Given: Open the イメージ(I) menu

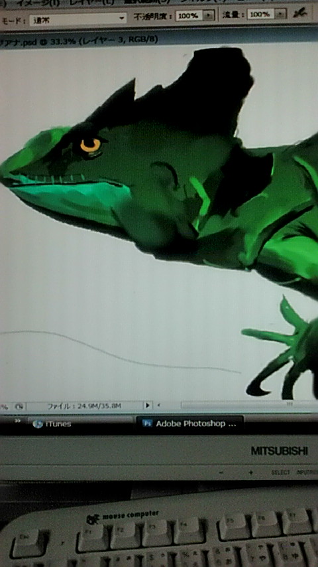Looking at the screenshot, I should coord(38,3).
